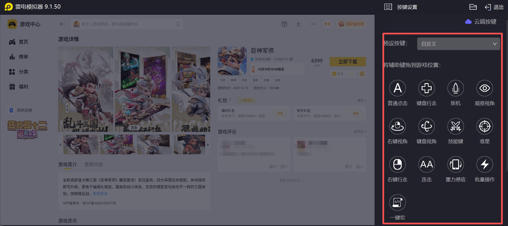Claim the 福利礼包 gift
The height and width of the screenshot is (226, 508).
[x=280, y=114]
